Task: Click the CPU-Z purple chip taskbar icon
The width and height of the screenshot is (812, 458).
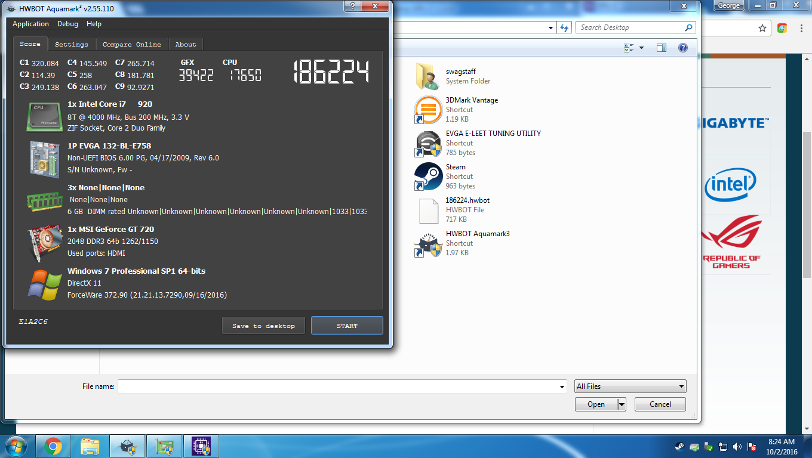Action: click(201, 446)
